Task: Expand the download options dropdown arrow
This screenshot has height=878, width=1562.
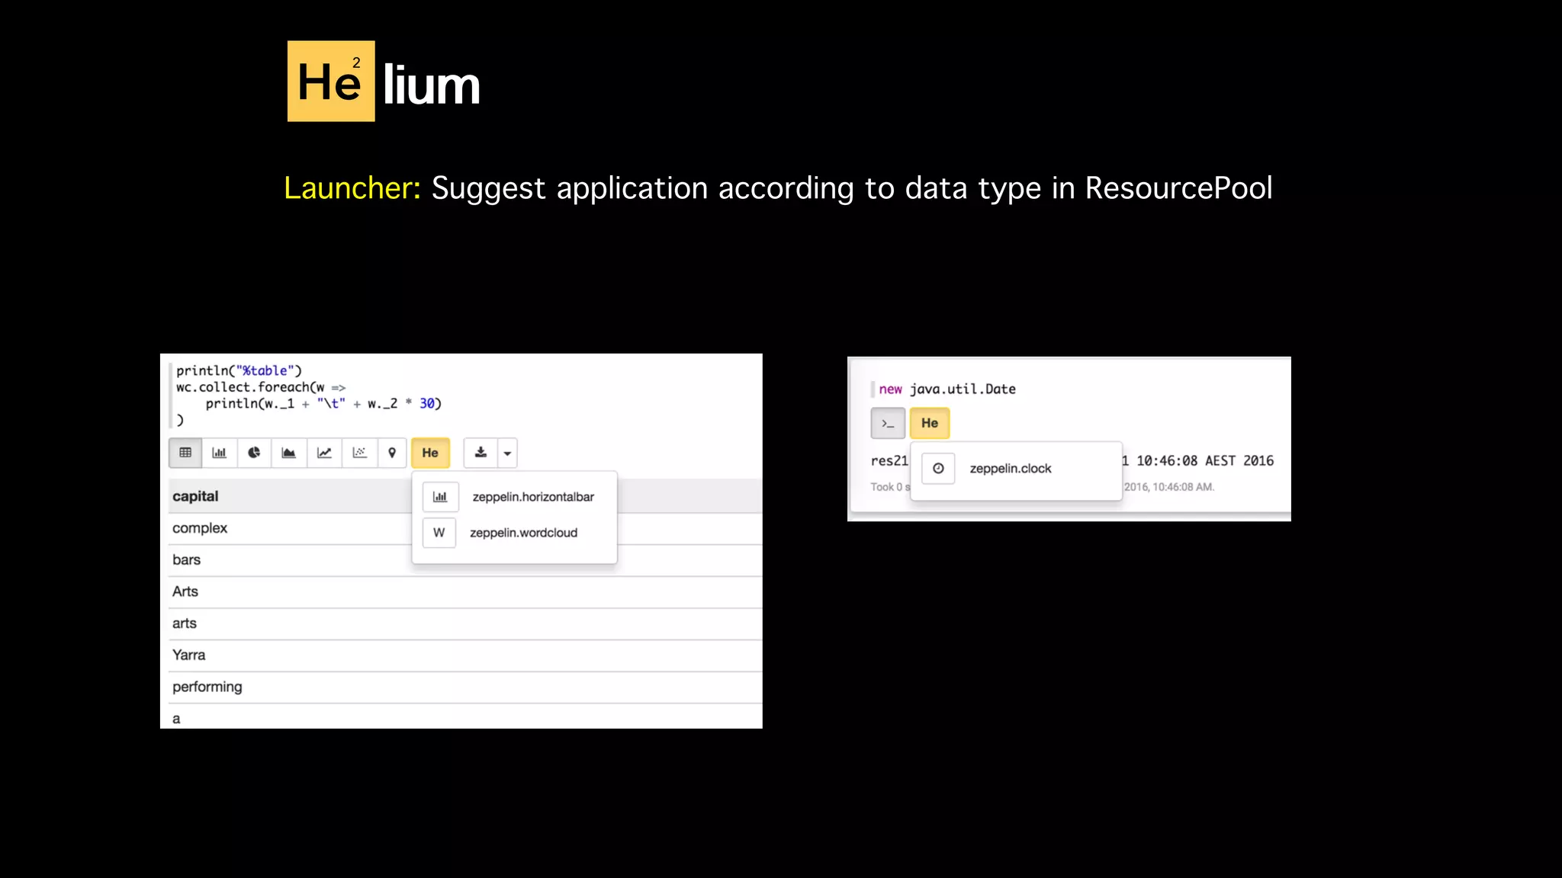Action: (x=507, y=453)
